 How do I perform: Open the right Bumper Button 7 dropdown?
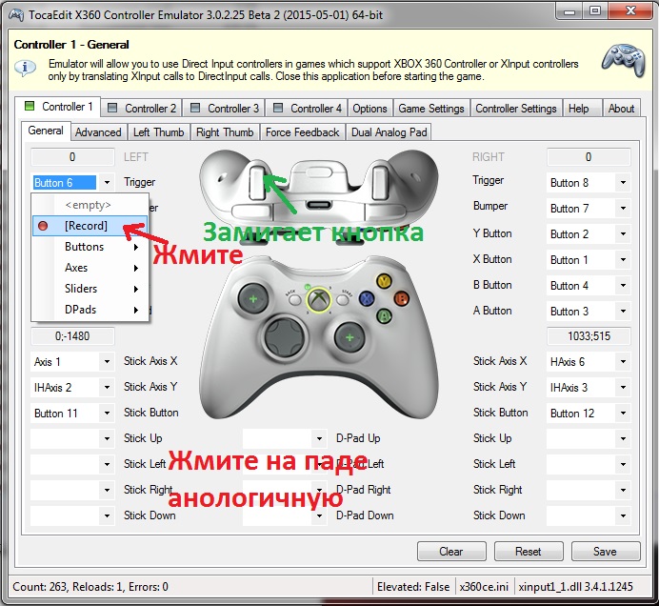point(623,208)
